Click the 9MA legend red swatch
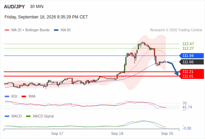This screenshot has width=205, height=139. [24, 97]
